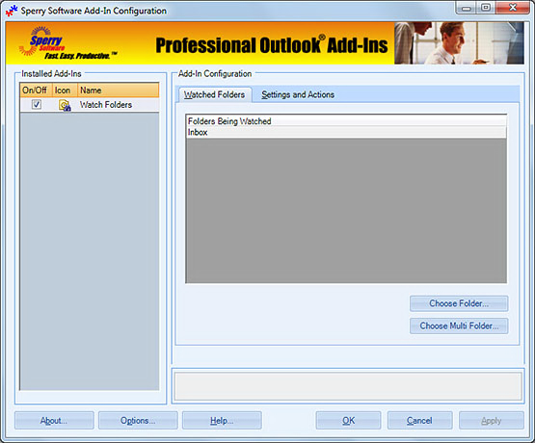Click the Apply button
535x443 pixels.
click(x=492, y=421)
